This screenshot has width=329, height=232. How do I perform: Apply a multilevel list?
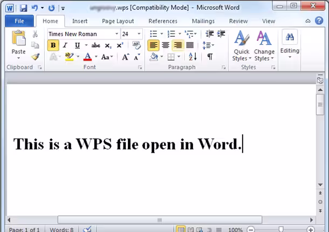189,33
